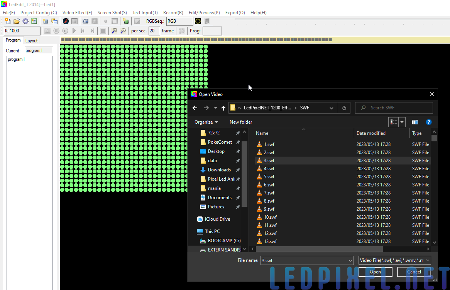The width and height of the screenshot is (450, 290).
Task: Open the help icon in Open Video dialog
Action: (x=428, y=122)
